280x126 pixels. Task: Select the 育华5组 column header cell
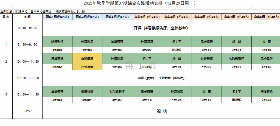click(266, 17)
